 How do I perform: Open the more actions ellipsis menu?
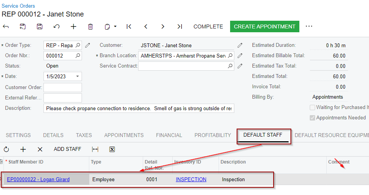point(309,26)
